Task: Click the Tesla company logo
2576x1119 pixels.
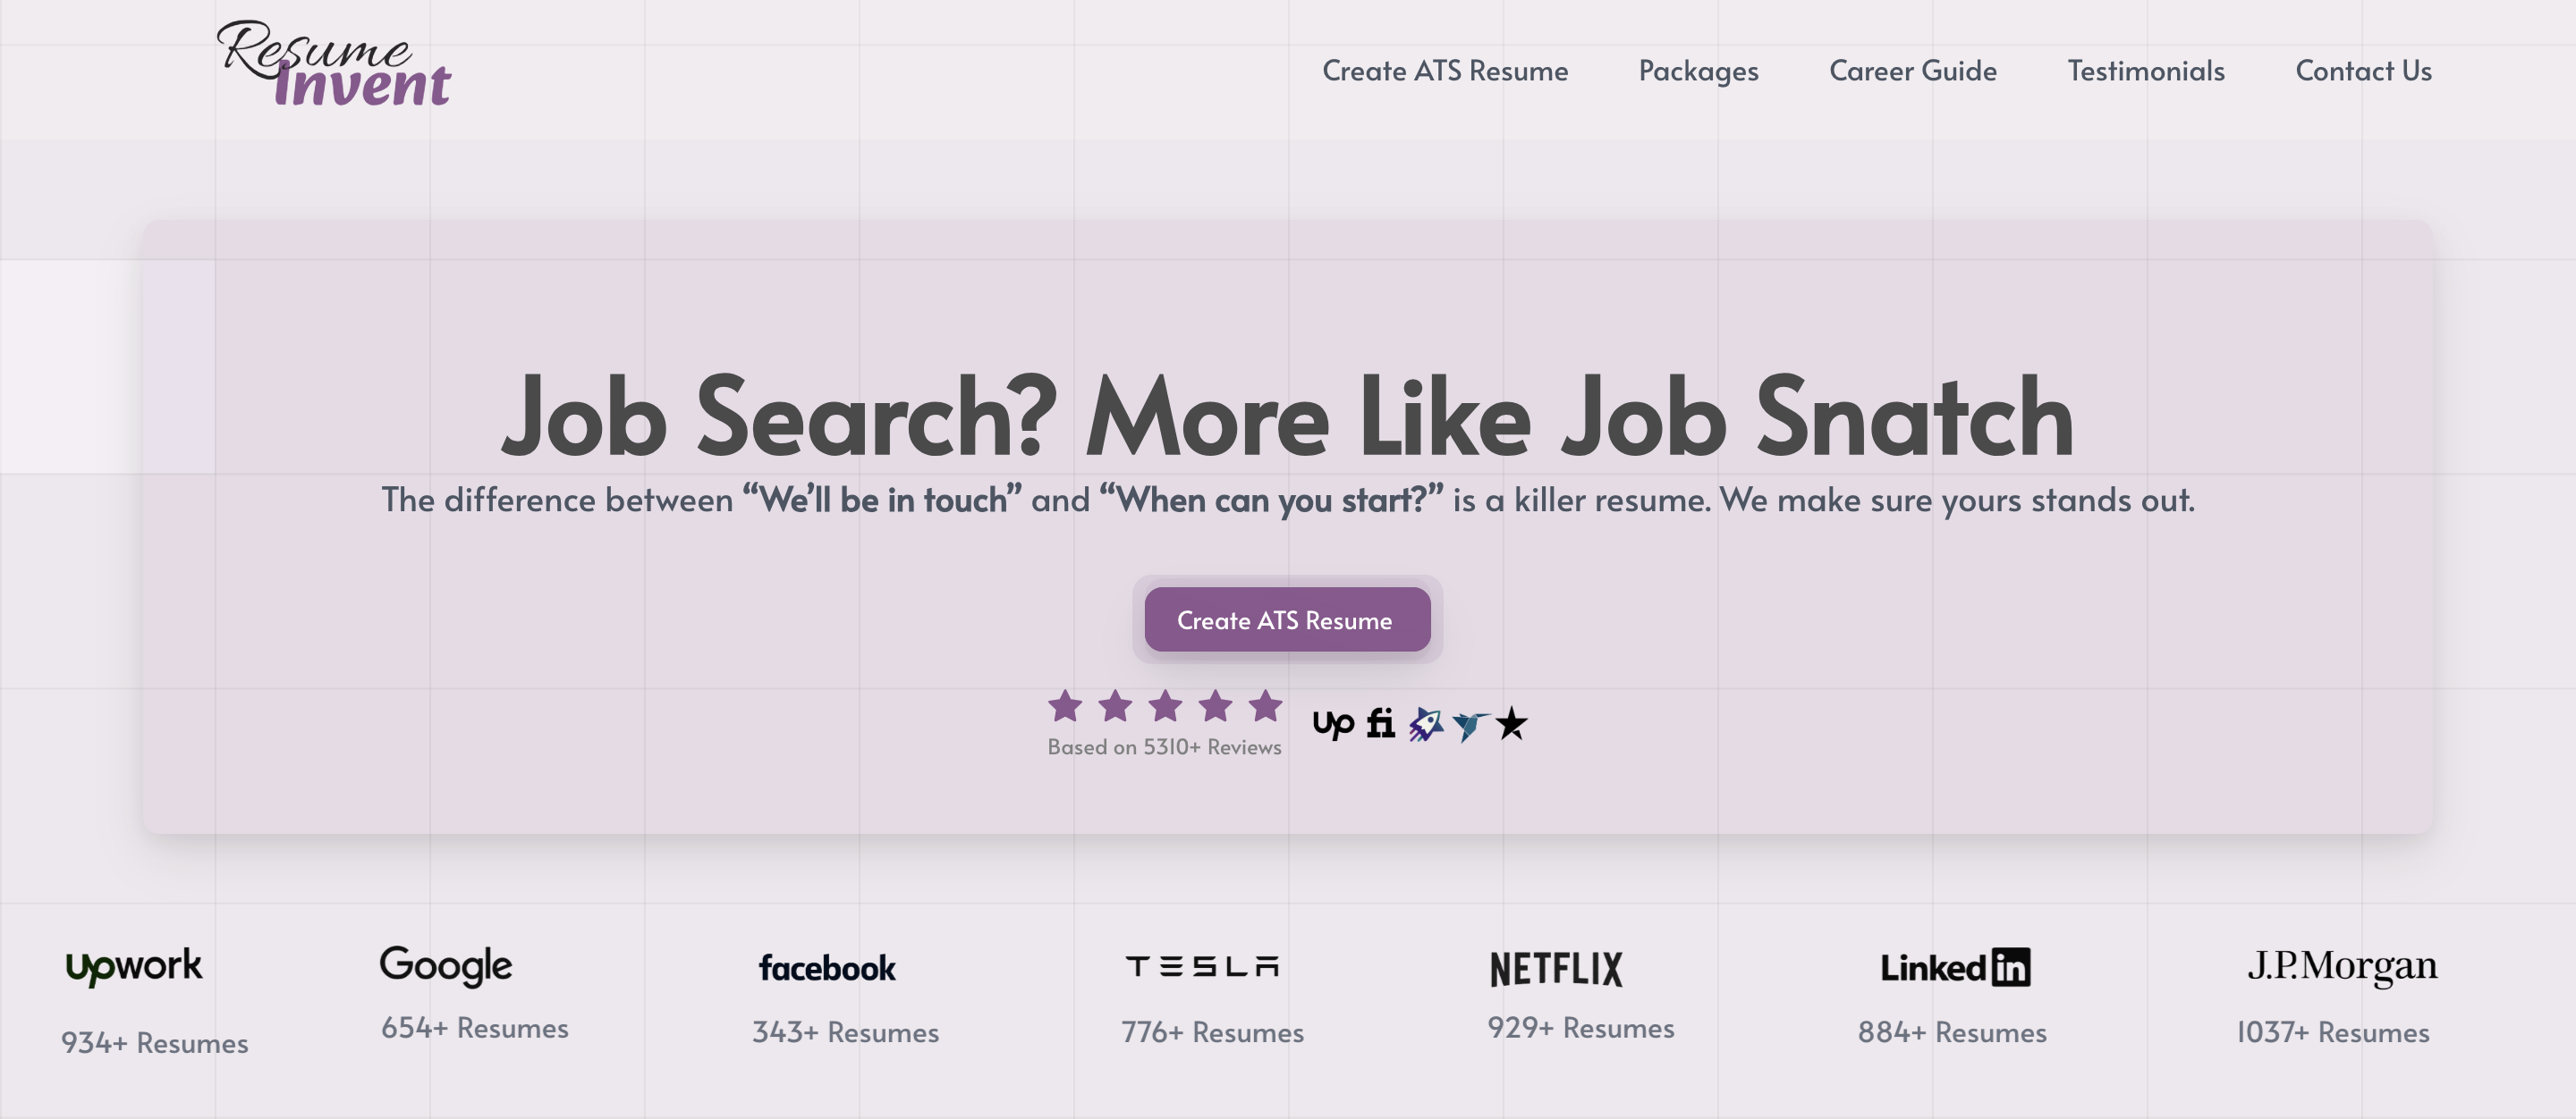Action: [1202, 966]
